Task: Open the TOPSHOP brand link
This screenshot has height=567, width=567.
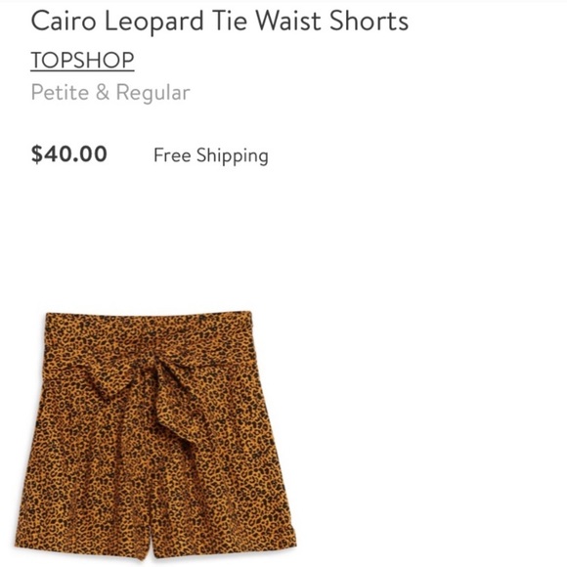Action: tap(82, 60)
